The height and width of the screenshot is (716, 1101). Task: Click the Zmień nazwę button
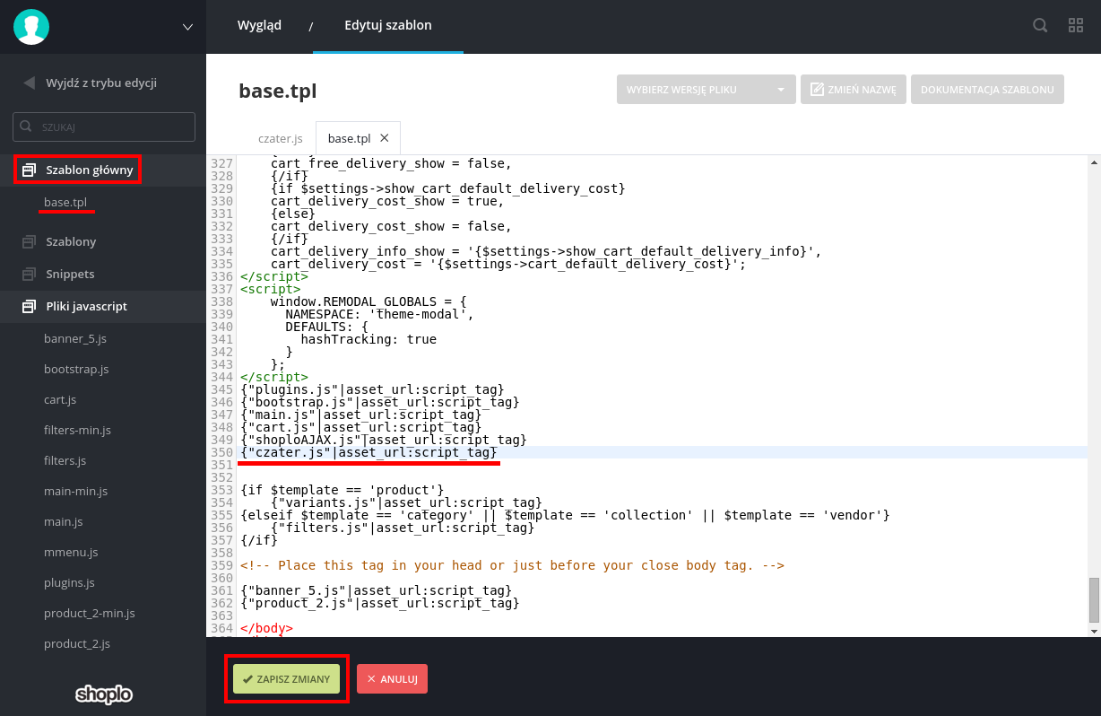click(854, 90)
